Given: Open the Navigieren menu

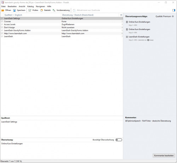Looking at the screenshot, I should point(40,6).
